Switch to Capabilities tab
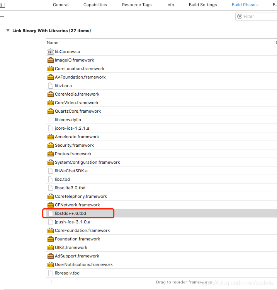Viewport: 277px width, 290px height. (95, 5)
